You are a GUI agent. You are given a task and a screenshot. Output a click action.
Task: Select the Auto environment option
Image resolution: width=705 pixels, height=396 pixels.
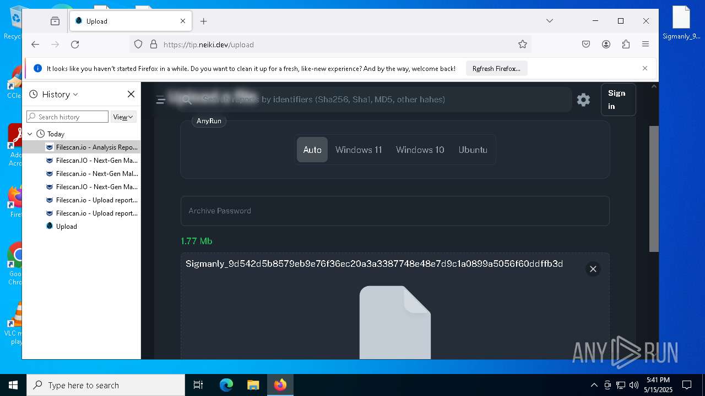point(312,150)
